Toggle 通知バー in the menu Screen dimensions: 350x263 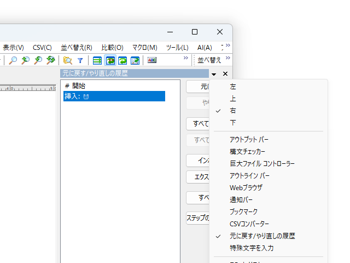point(269,199)
